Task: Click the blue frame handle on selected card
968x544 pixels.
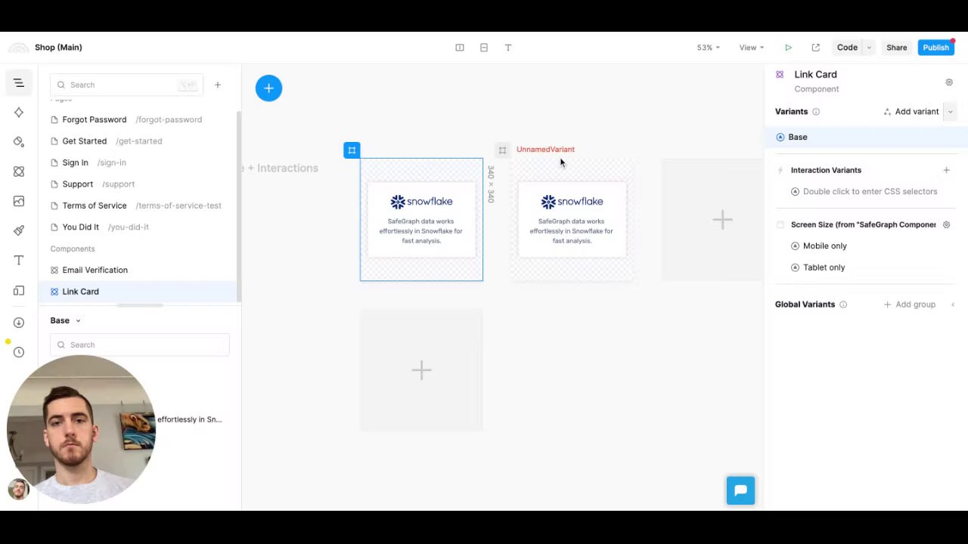Action: (352, 150)
